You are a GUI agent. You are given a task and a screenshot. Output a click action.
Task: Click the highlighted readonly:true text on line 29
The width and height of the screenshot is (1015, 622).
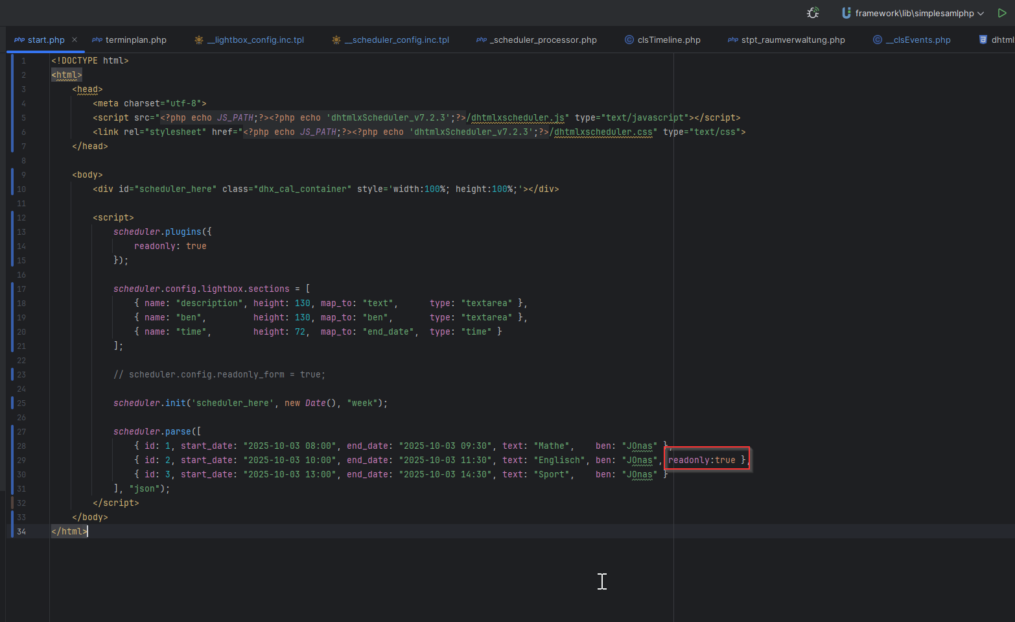pyautogui.click(x=702, y=461)
